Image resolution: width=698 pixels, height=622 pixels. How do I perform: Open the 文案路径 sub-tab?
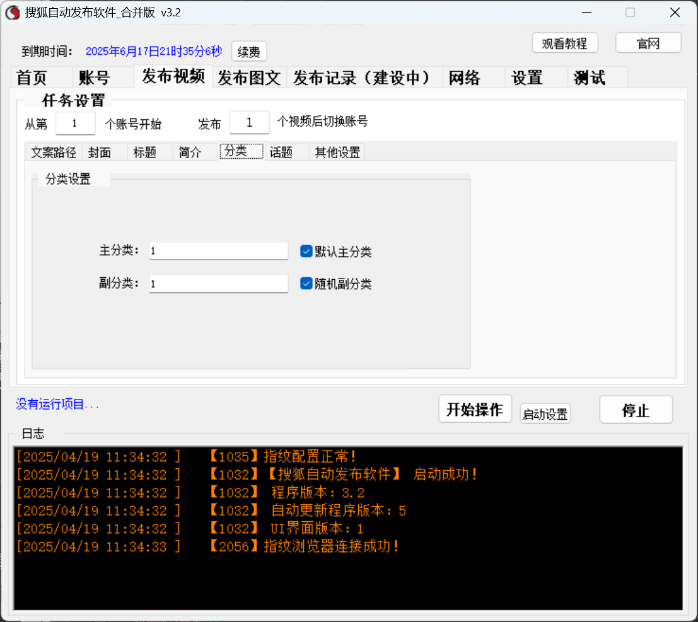(54, 152)
